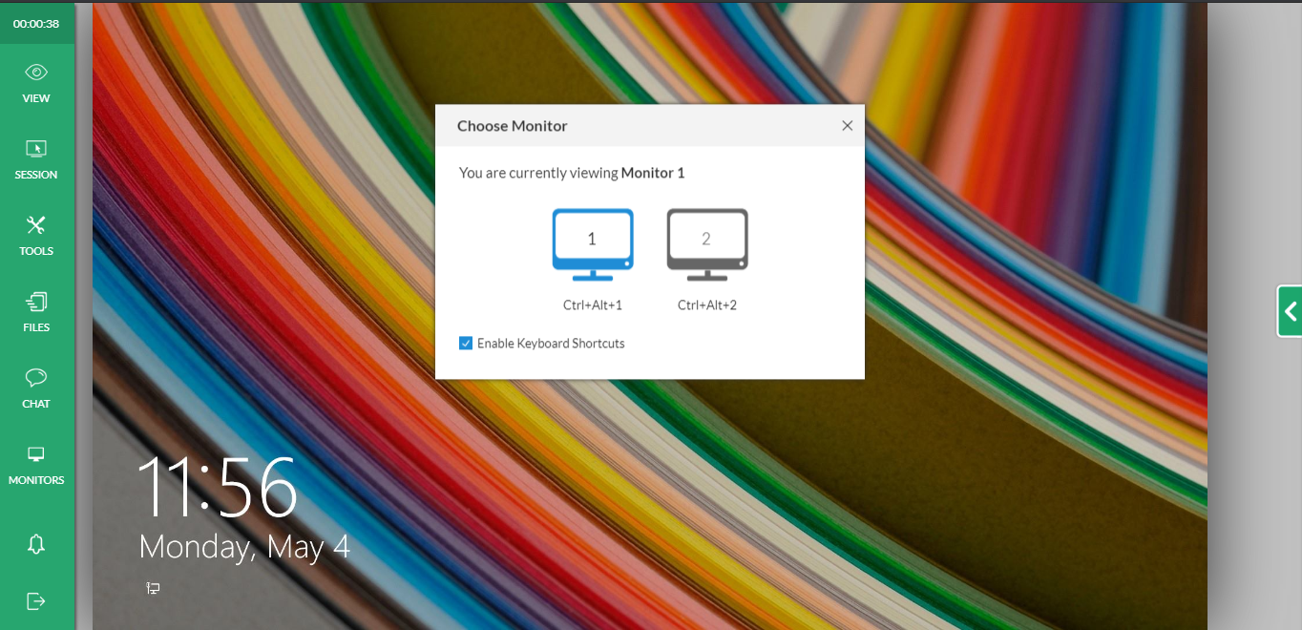Screen dimensions: 1302x630
Task: Close the Choose Monitor dialog
Action: 847,125
